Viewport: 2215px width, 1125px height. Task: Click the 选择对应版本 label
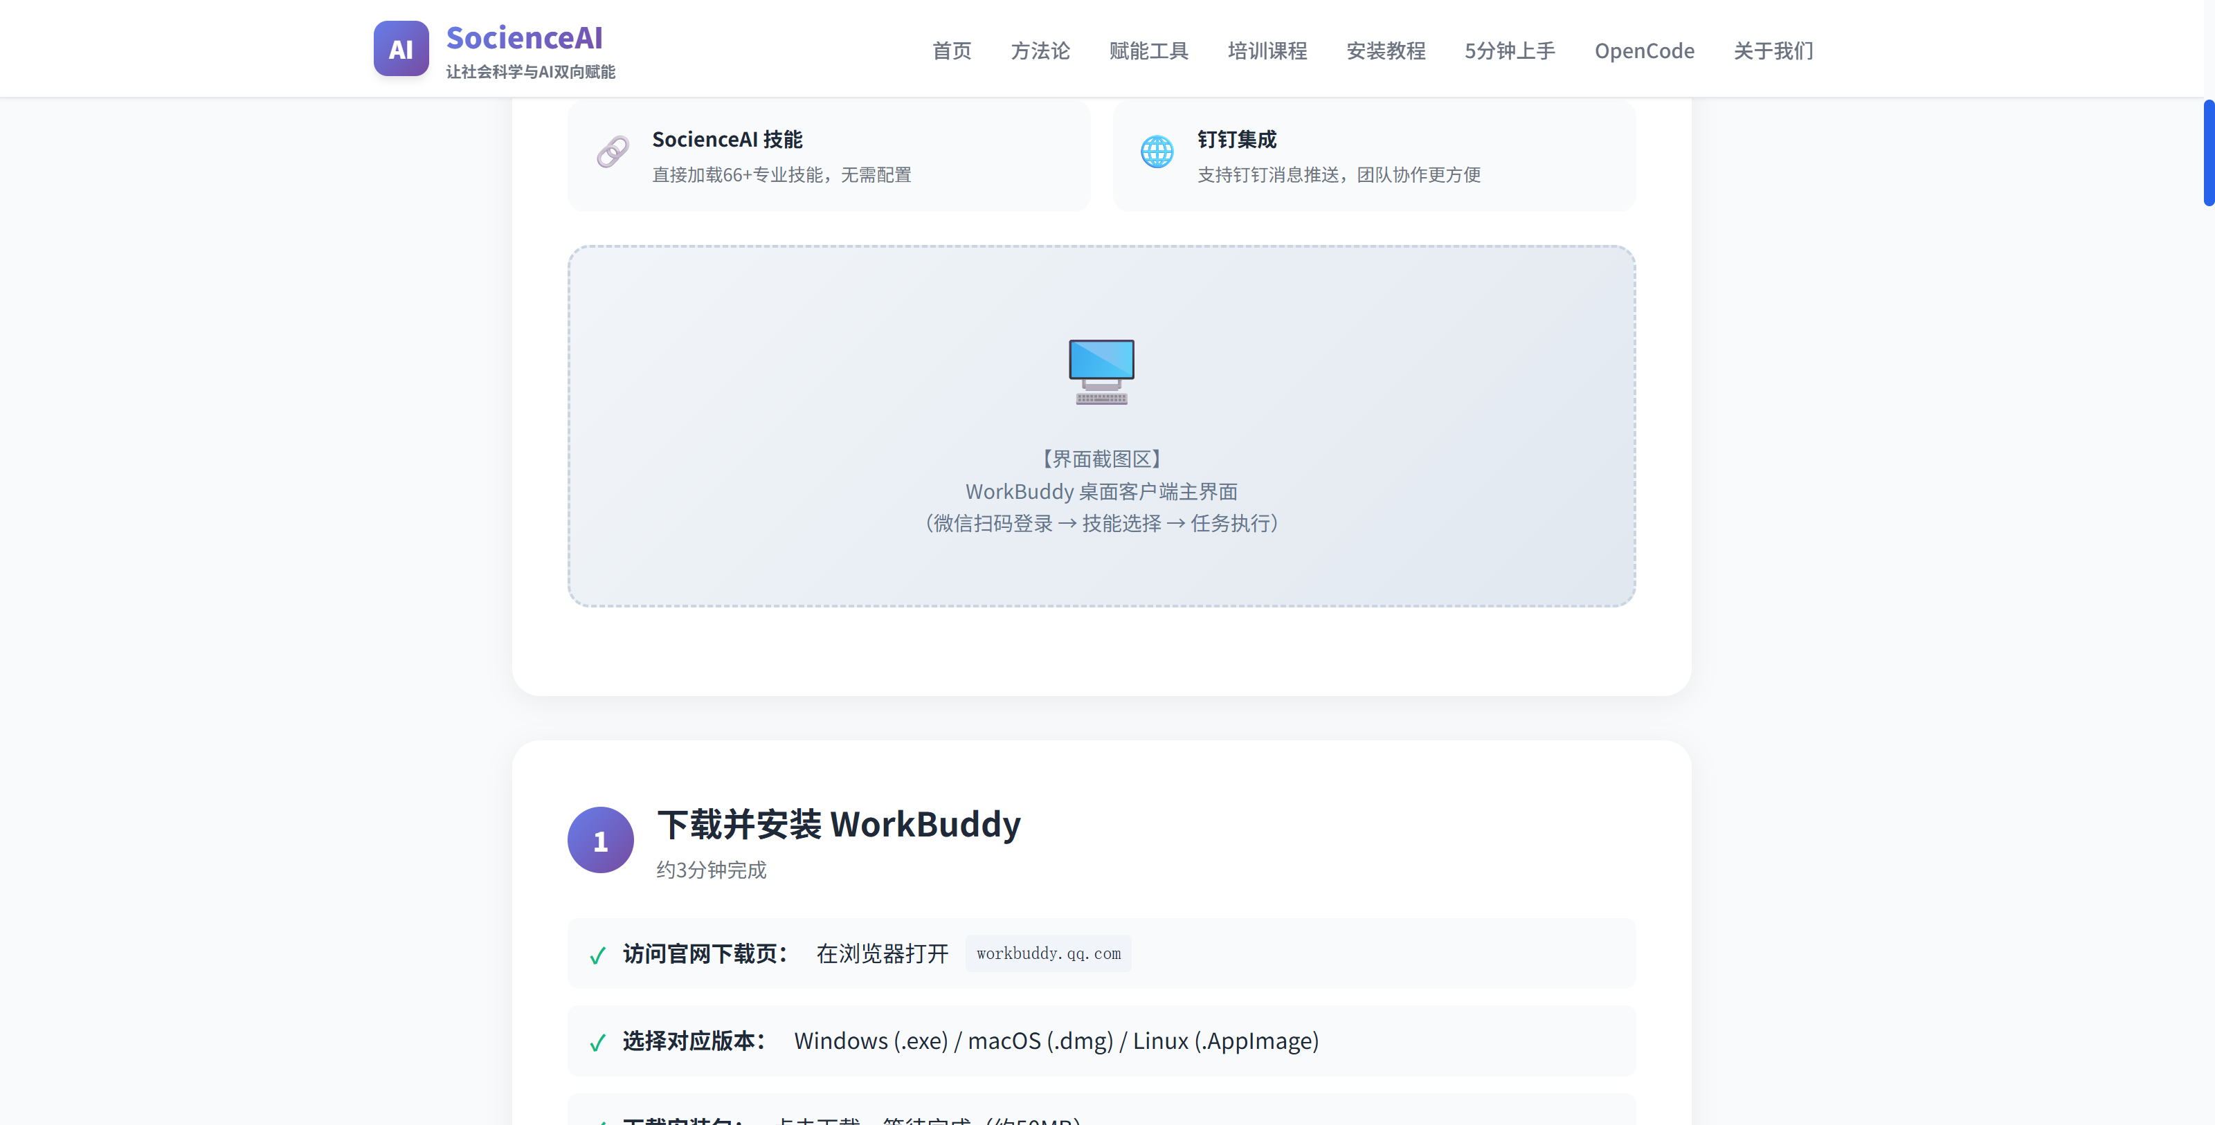point(694,1041)
